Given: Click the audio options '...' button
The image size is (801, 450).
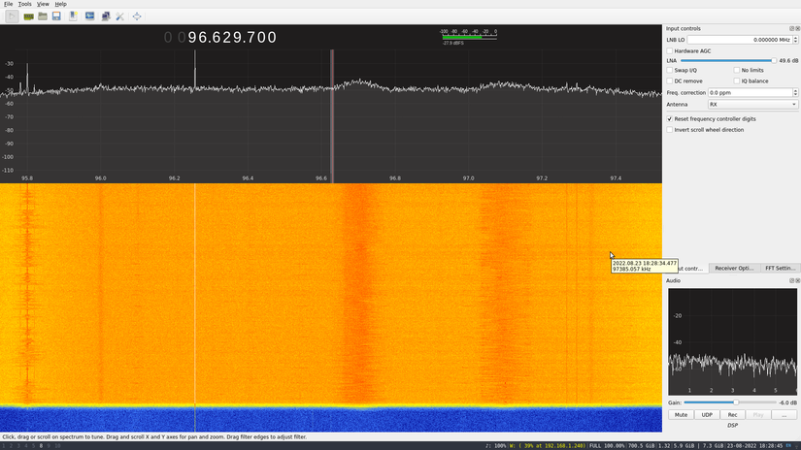Looking at the screenshot, I should pyautogui.click(x=784, y=415).
